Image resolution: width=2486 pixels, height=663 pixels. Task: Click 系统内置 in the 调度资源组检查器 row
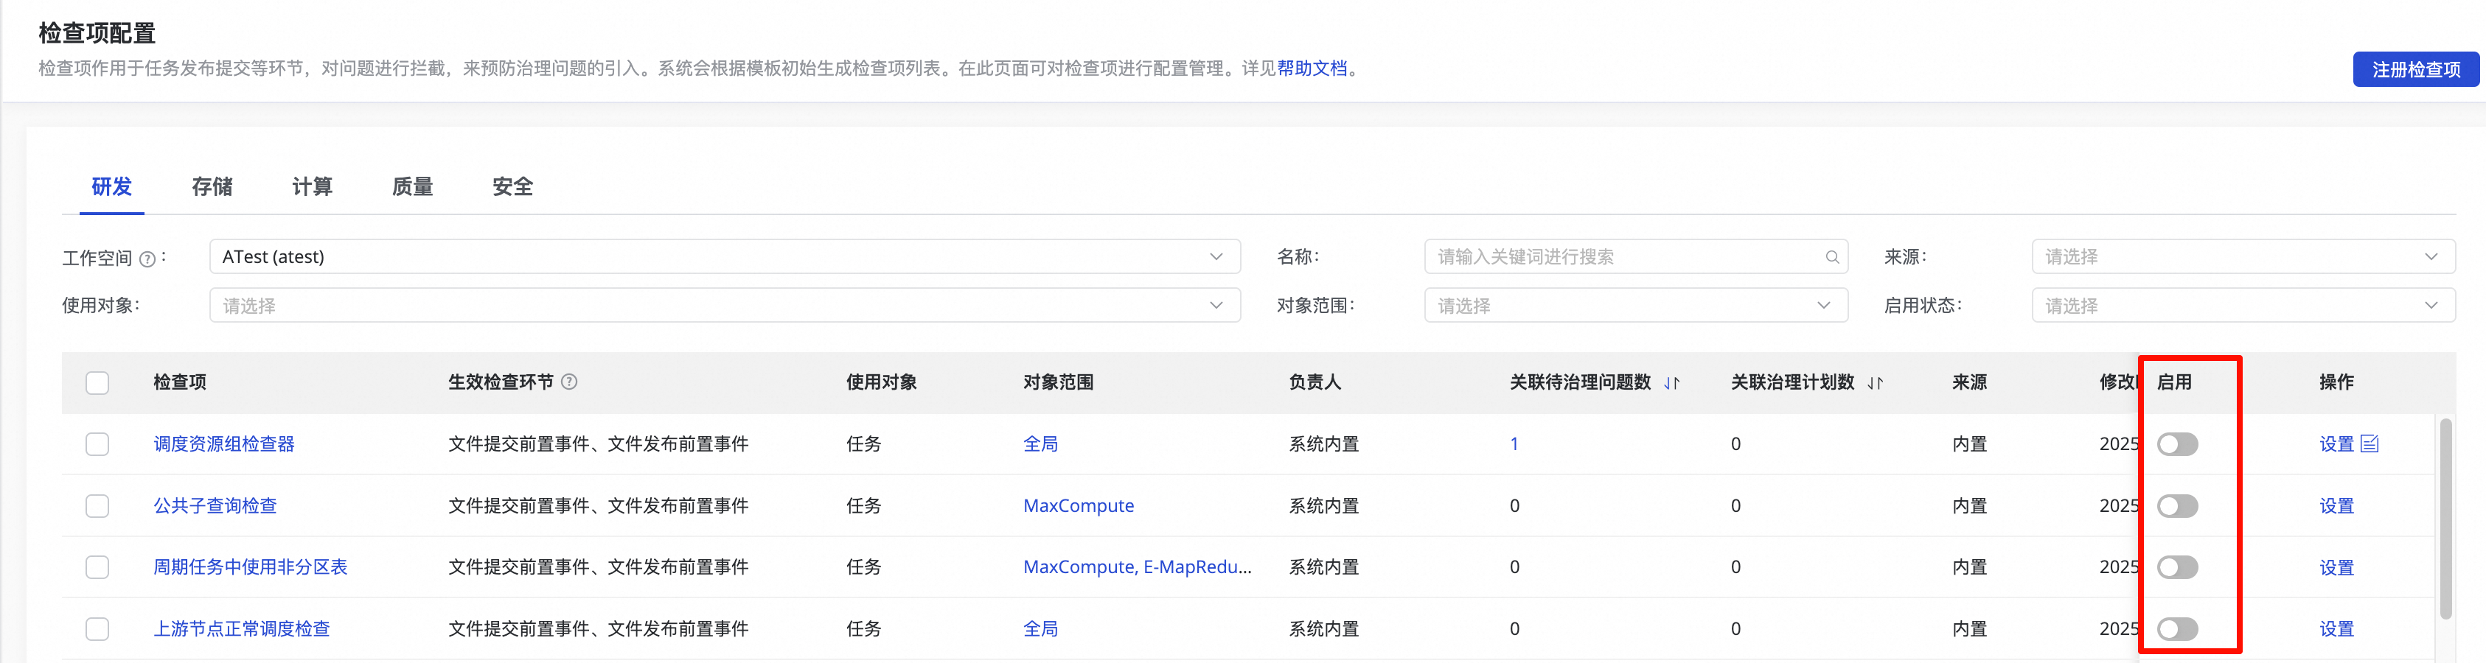(x=1323, y=444)
